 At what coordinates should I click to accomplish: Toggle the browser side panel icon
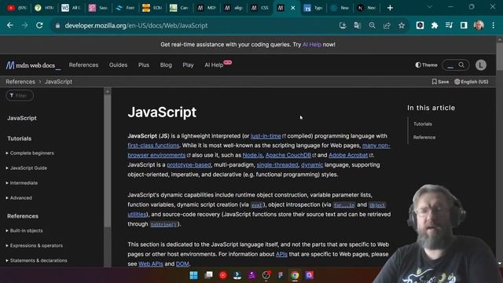pos(464,26)
